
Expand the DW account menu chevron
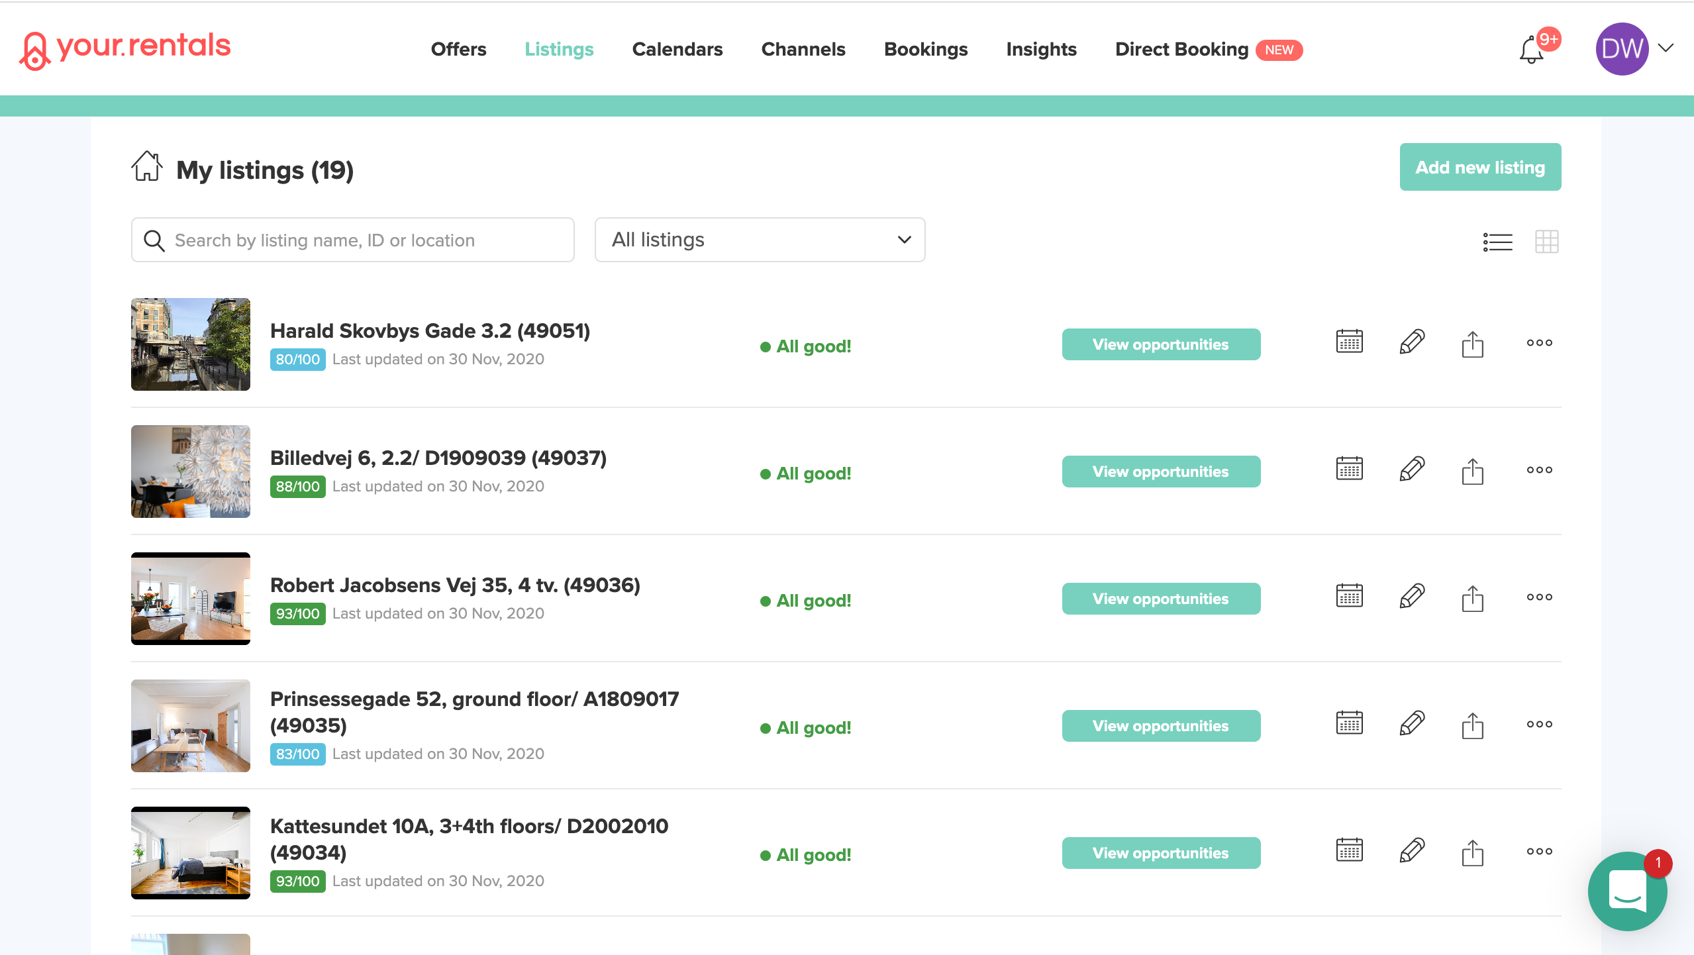[1666, 48]
